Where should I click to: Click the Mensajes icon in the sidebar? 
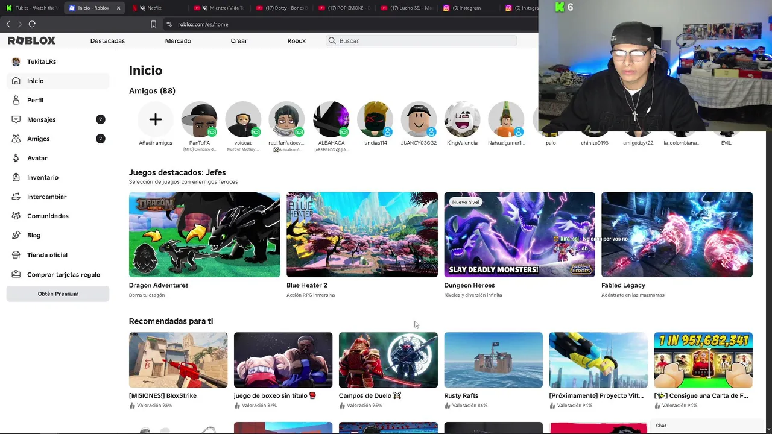click(16, 119)
